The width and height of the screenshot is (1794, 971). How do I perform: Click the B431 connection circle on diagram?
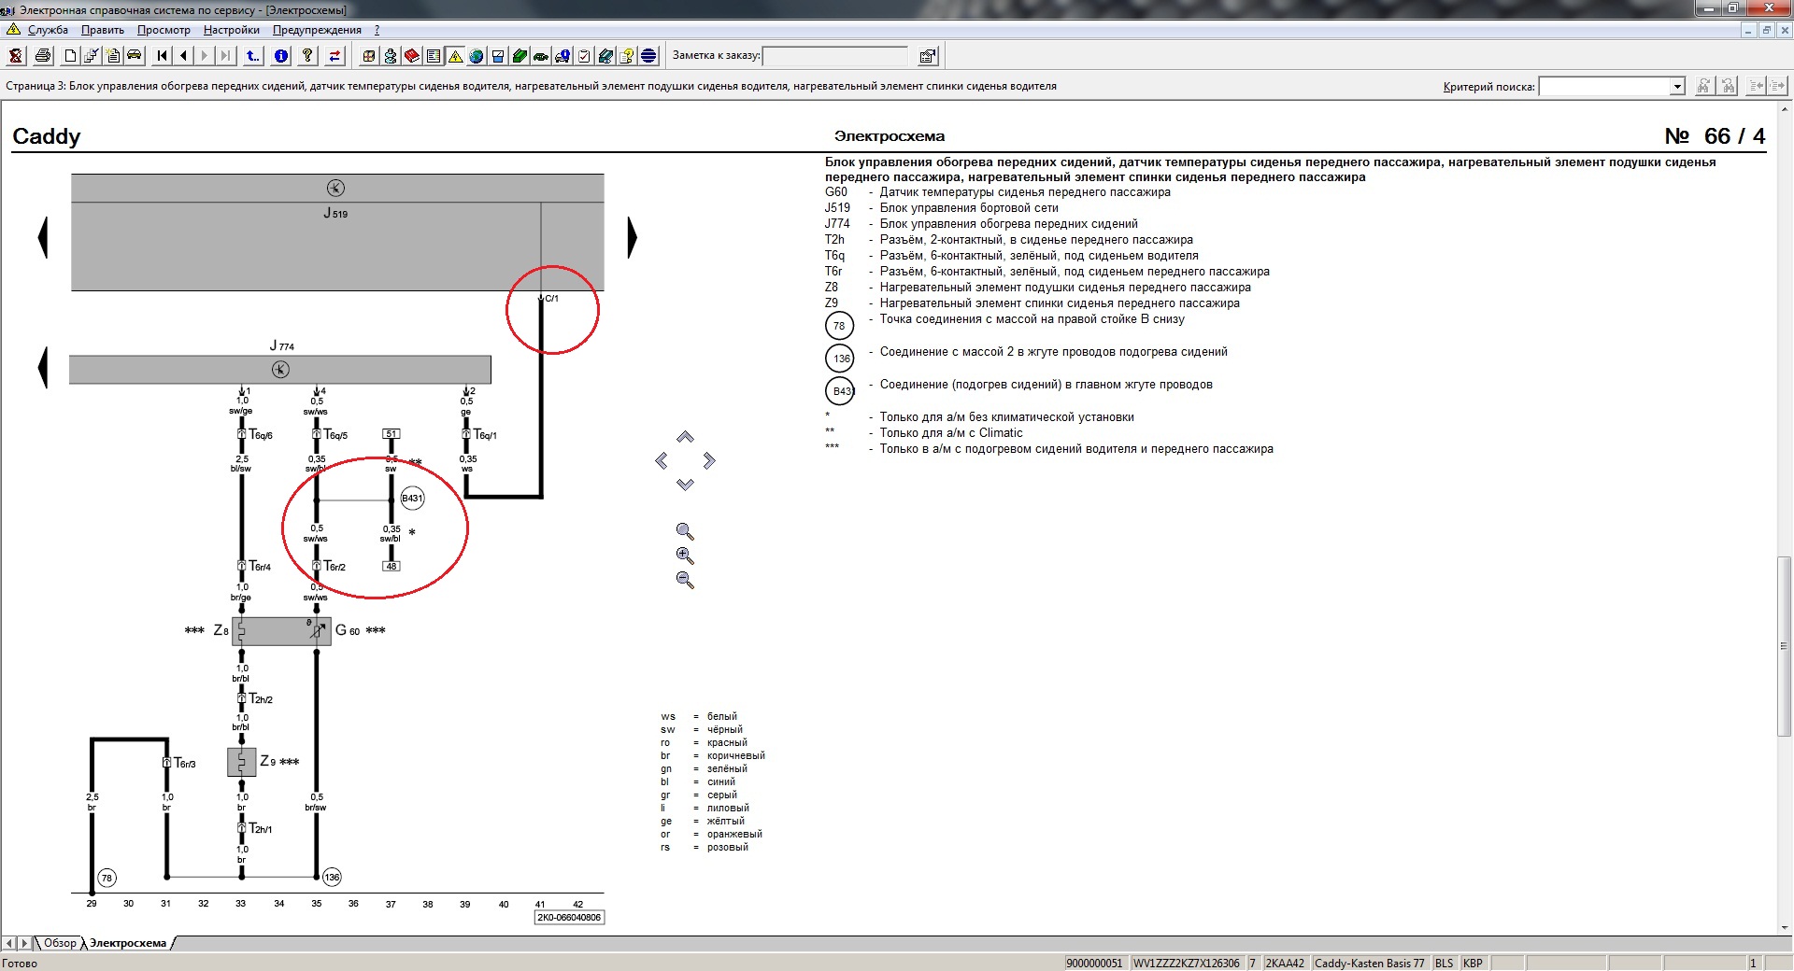pyautogui.click(x=412, y=499)
